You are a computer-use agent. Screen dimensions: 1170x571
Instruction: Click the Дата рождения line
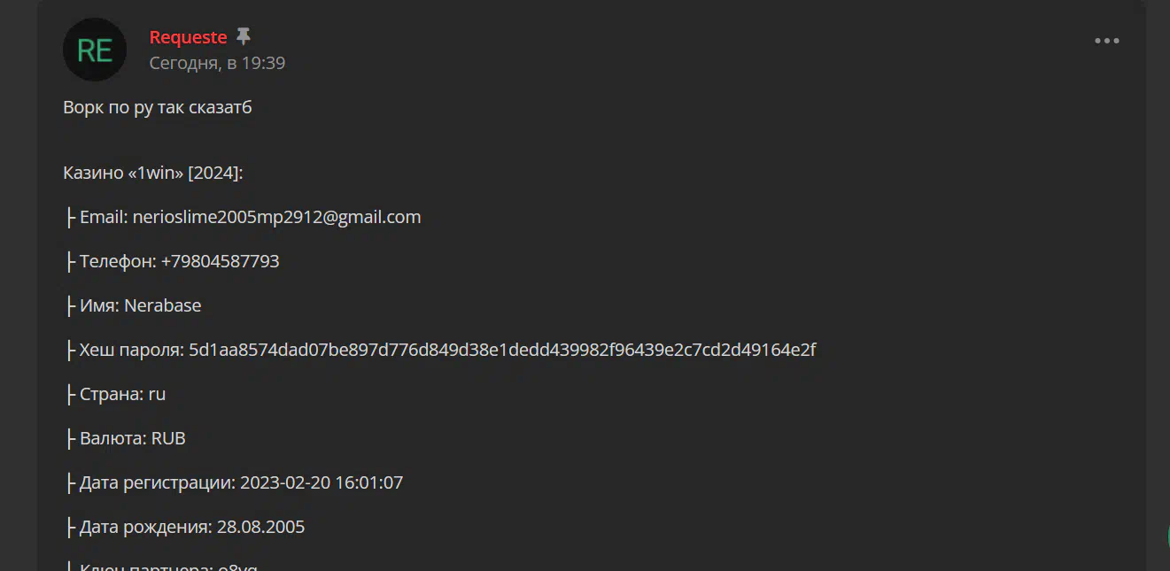pos(184,527)
